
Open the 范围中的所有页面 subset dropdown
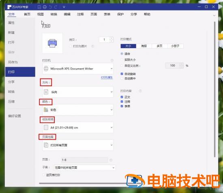coord(85,168)
